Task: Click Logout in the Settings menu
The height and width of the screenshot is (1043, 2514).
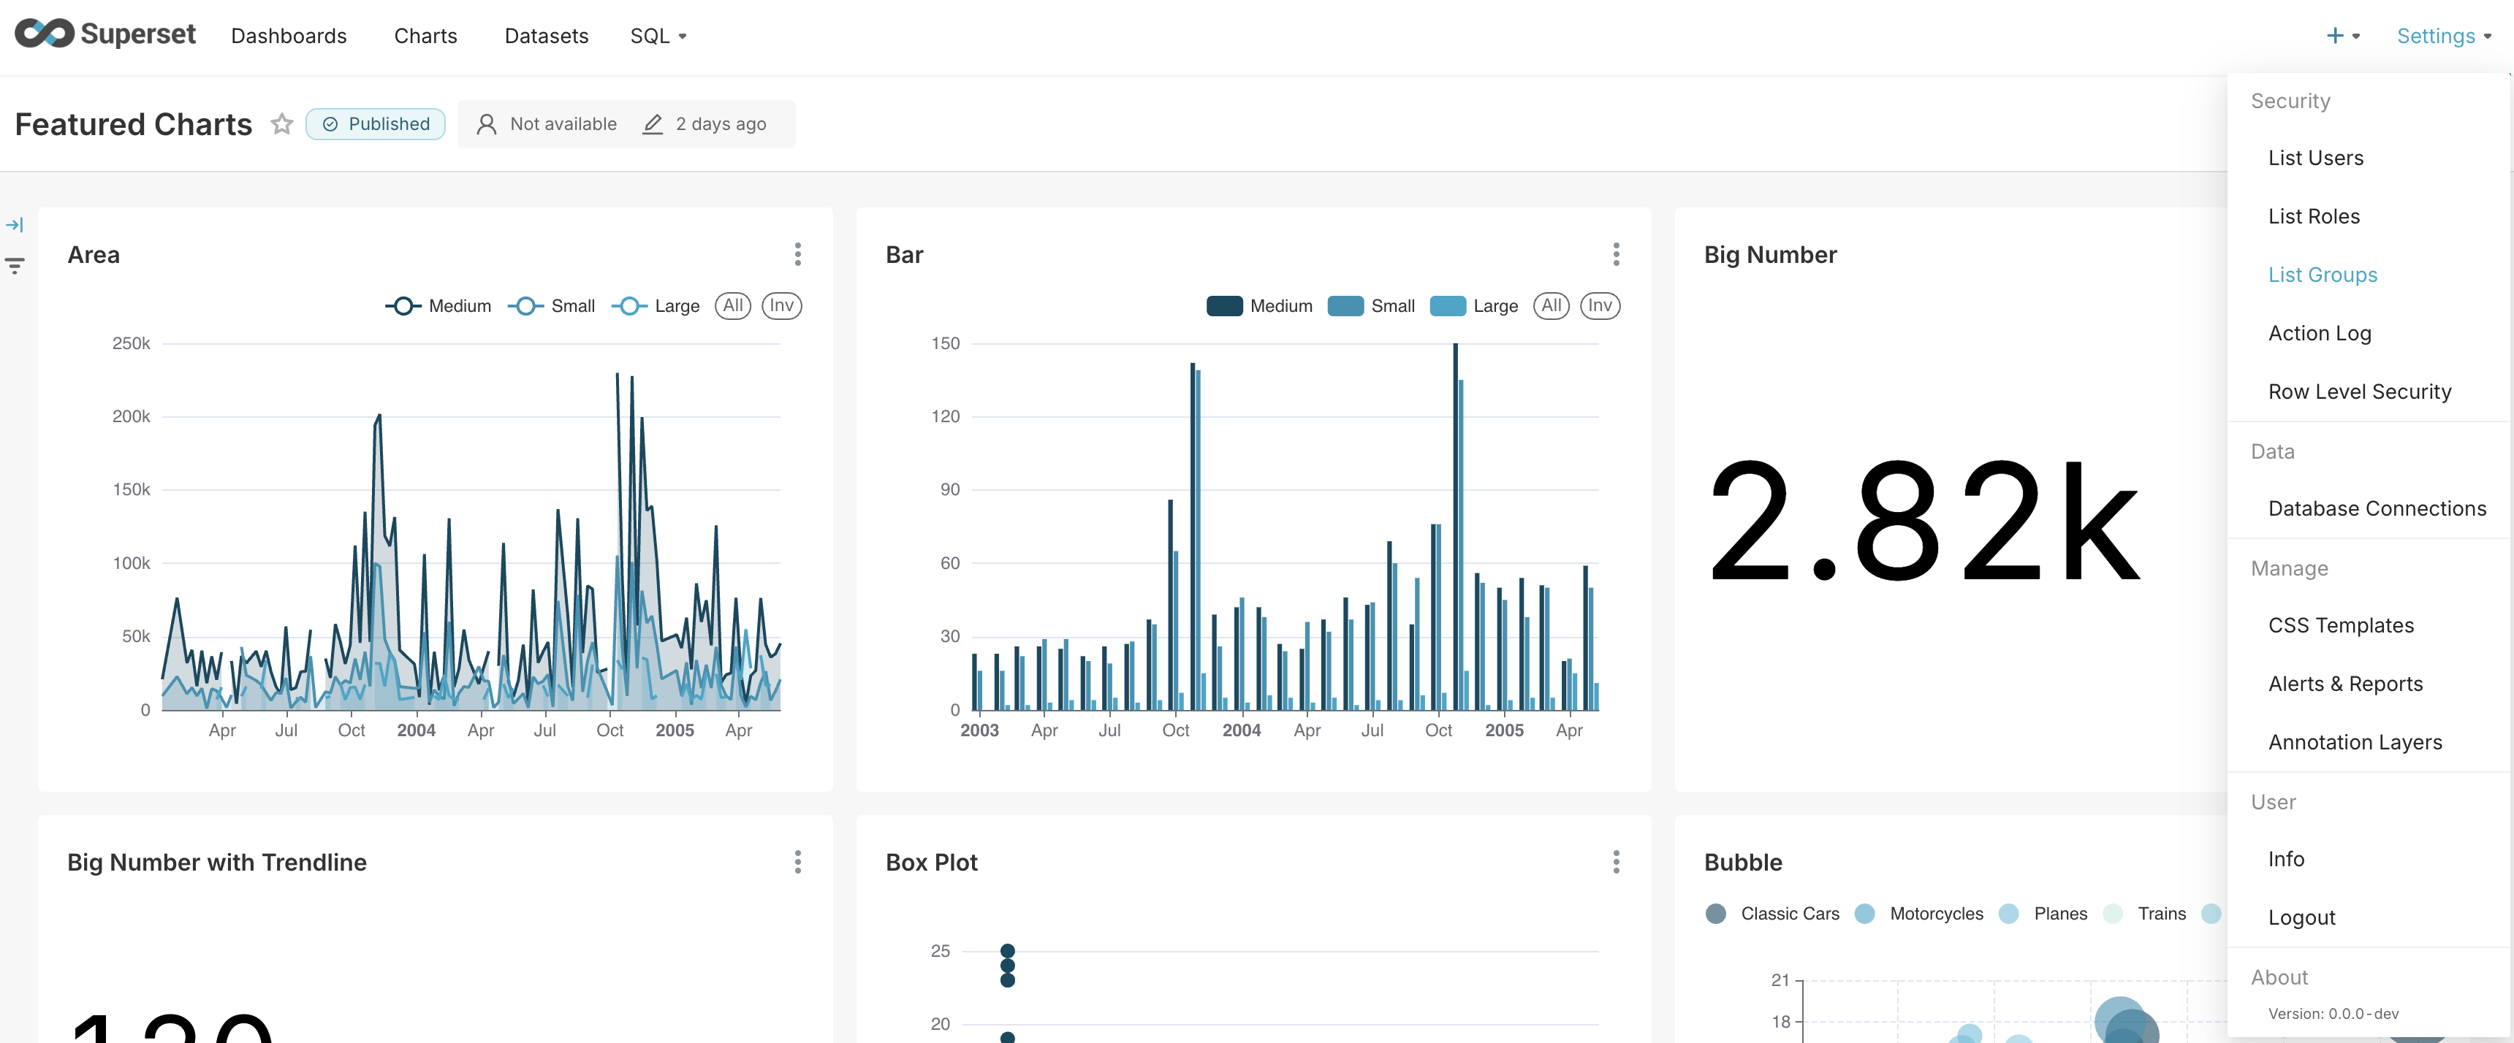Action: pyautogui.click(x=2369, y=917)
